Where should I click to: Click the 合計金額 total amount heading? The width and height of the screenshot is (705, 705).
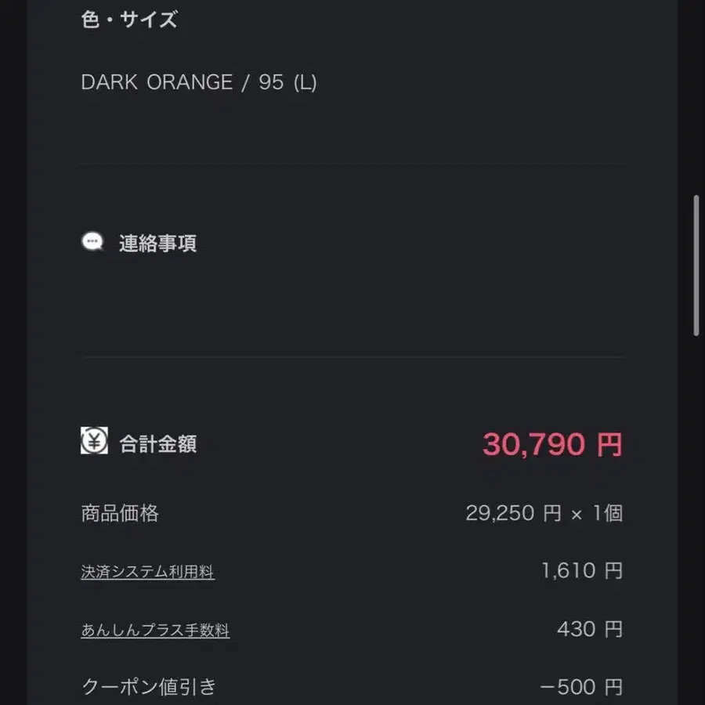pyautogui.click(x=157, y=444)
